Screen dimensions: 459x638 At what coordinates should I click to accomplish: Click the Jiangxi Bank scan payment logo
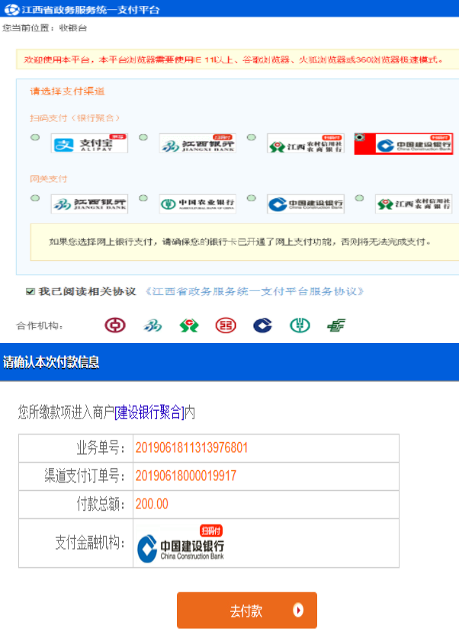[x=197, y=143]
